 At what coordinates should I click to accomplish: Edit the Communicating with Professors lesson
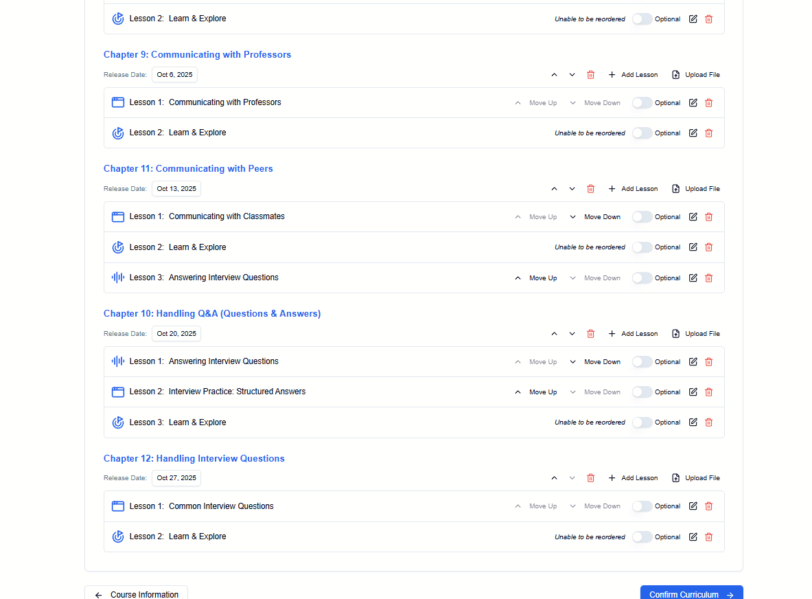pos(693,103)
